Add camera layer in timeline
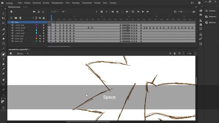Screen dimensions: 219x123 (34, 12)
